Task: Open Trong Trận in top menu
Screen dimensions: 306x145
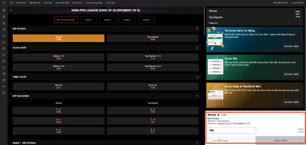Action: (21, 3)
